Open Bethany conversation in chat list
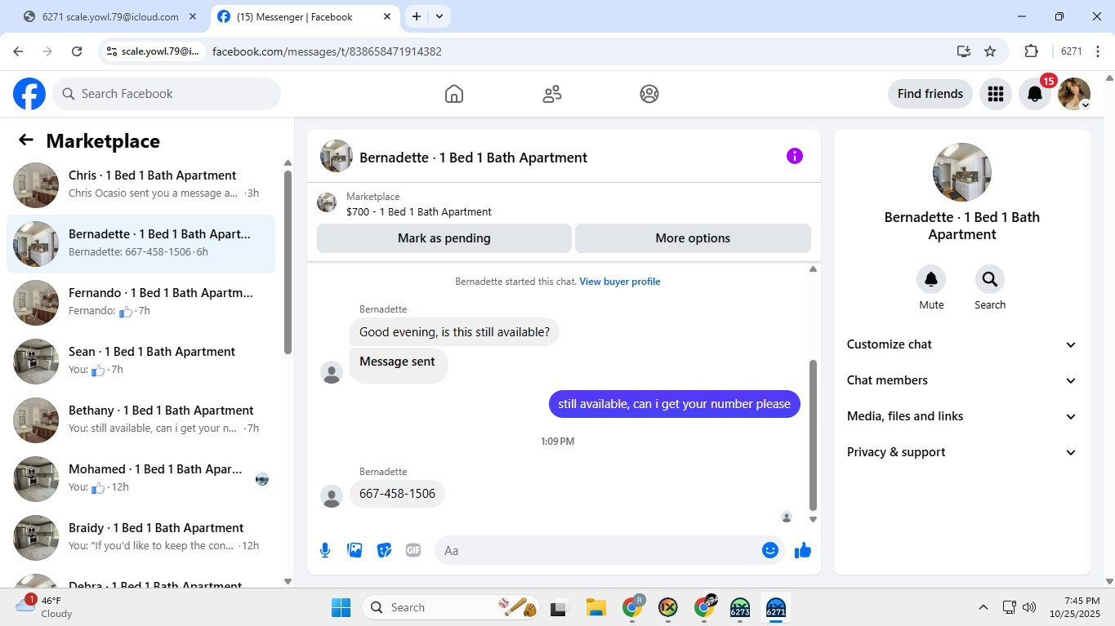 click(x=140, y=420)
